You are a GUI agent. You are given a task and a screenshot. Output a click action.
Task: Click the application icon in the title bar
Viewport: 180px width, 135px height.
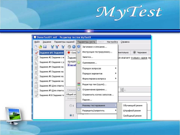[x=35, y=37]
